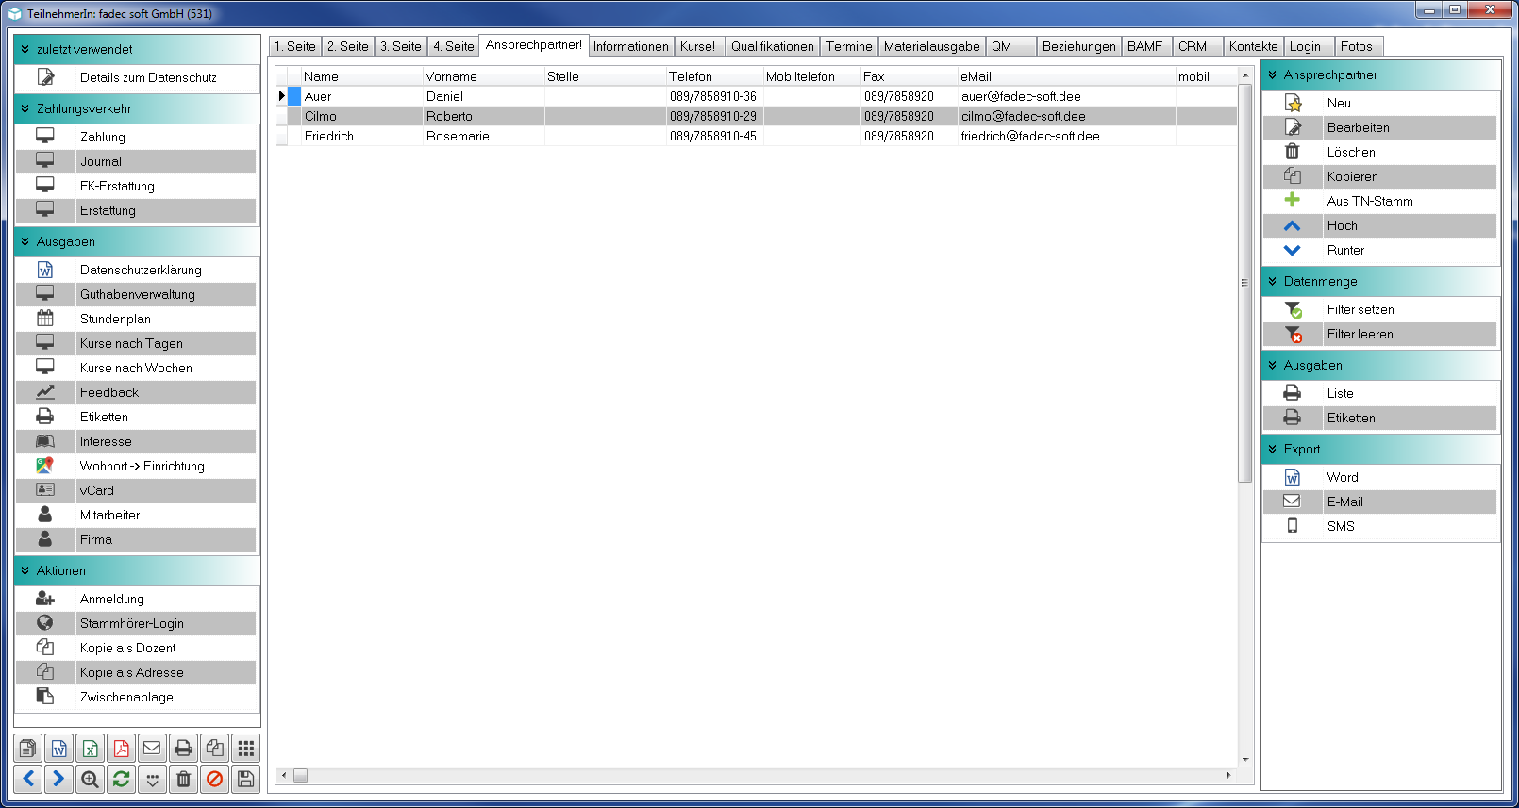
Task: Open Details zum Datenschutz
Action: [x=137, y=77]
